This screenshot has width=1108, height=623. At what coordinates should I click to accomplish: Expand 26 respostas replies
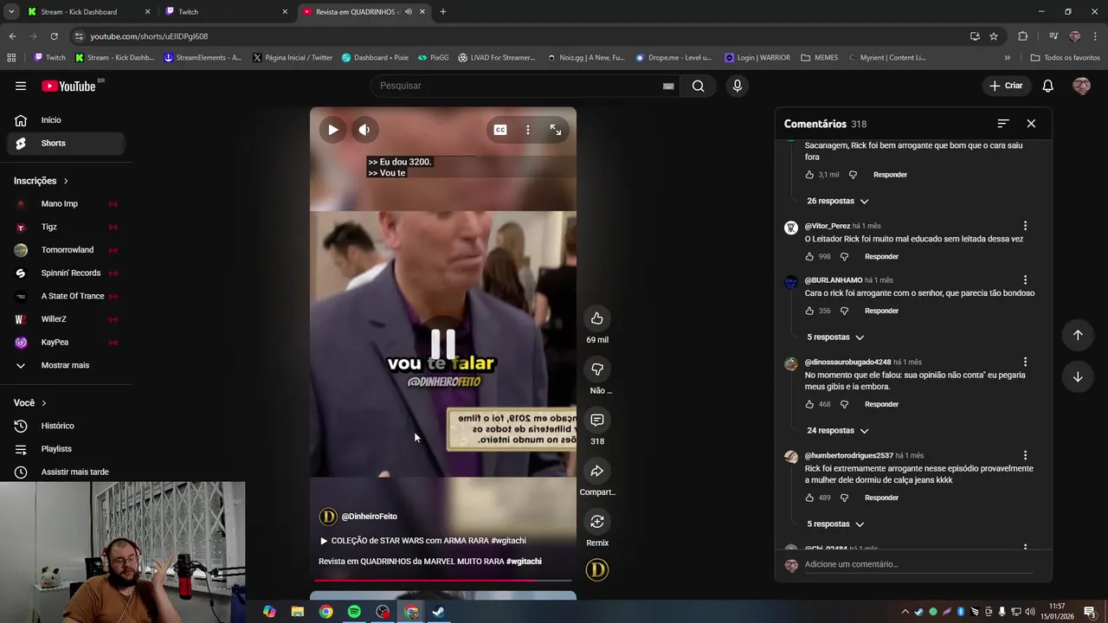[x=837, y=201]
